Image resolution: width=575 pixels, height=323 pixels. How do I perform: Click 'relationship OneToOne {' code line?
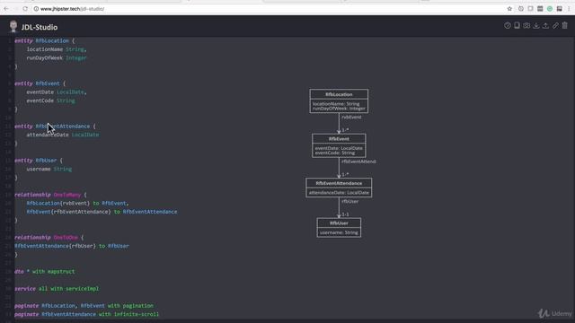[x=49, y=237]
